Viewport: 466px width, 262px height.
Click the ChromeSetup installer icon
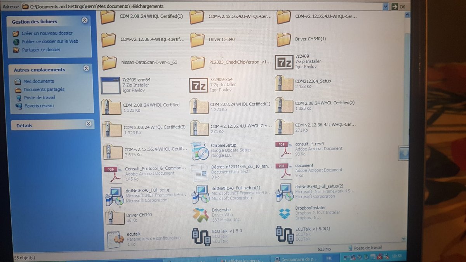(200, 151)
